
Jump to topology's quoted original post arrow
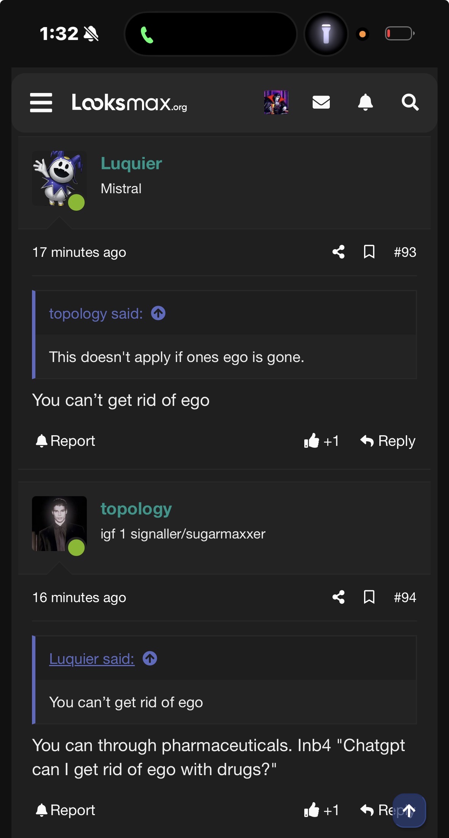(x=158, y=313)
